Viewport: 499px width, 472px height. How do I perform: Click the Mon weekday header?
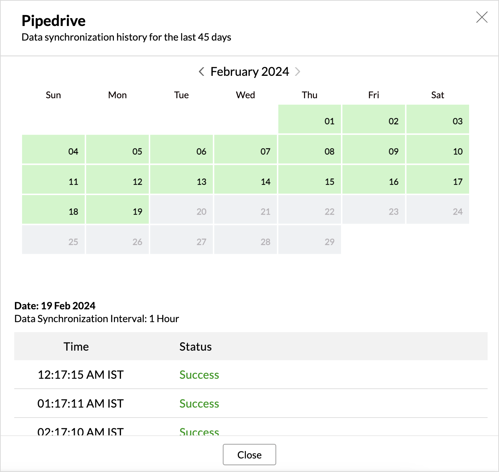pos(117,95)
